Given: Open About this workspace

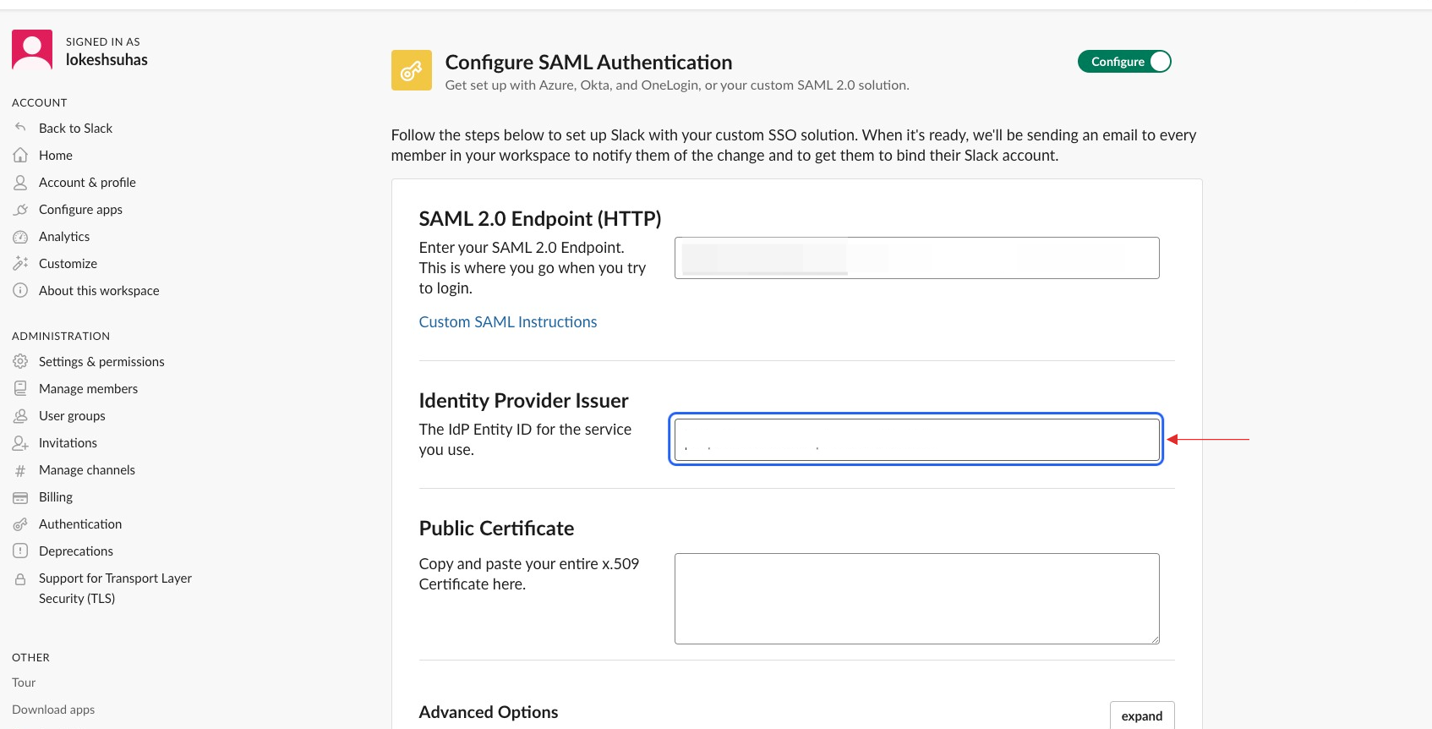Looking at the screenshot, I should tap(99, 290).
